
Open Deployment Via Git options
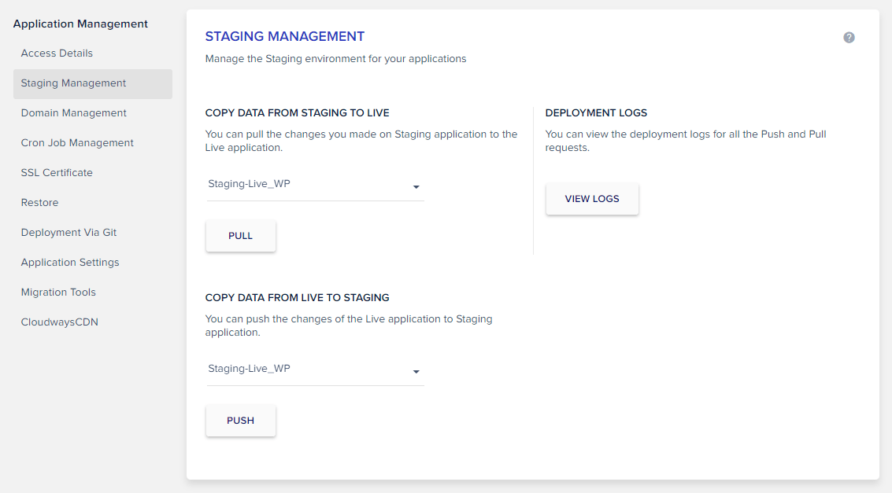coord(68,232)
